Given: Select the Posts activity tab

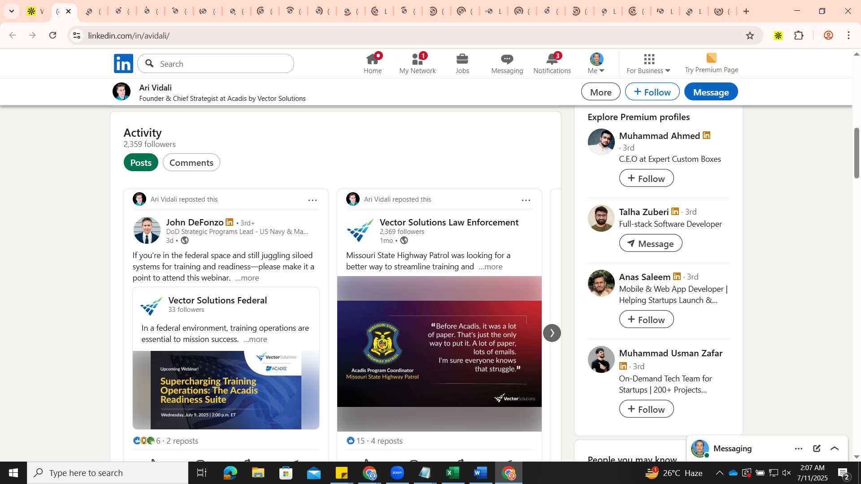Looking at the screenshot, I should tap(141, 162).
